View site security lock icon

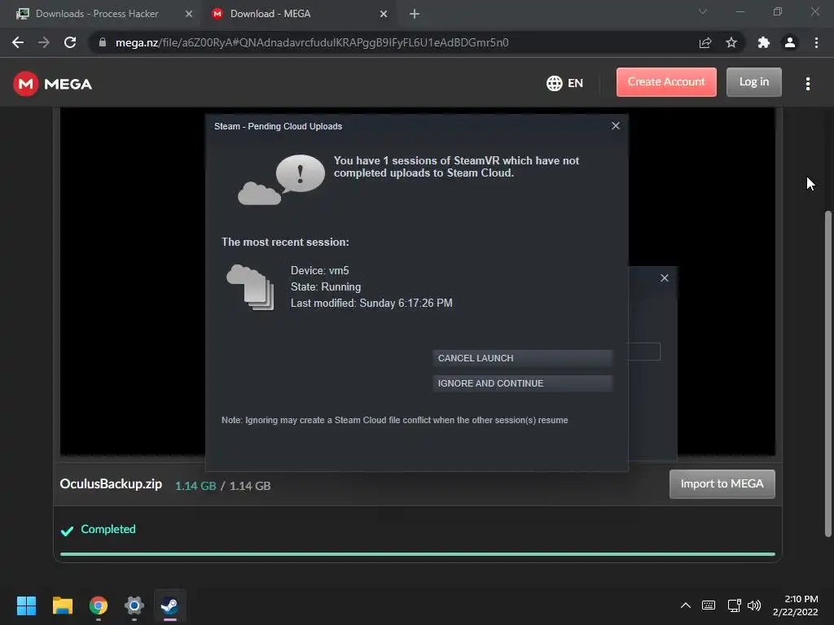103,42
